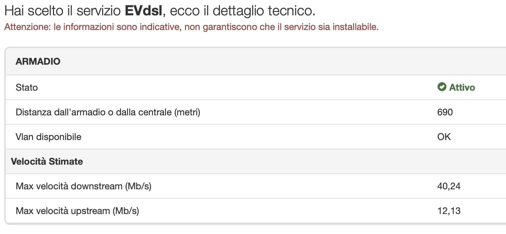
Task: Select the 690 distance value
Action: 445,112
